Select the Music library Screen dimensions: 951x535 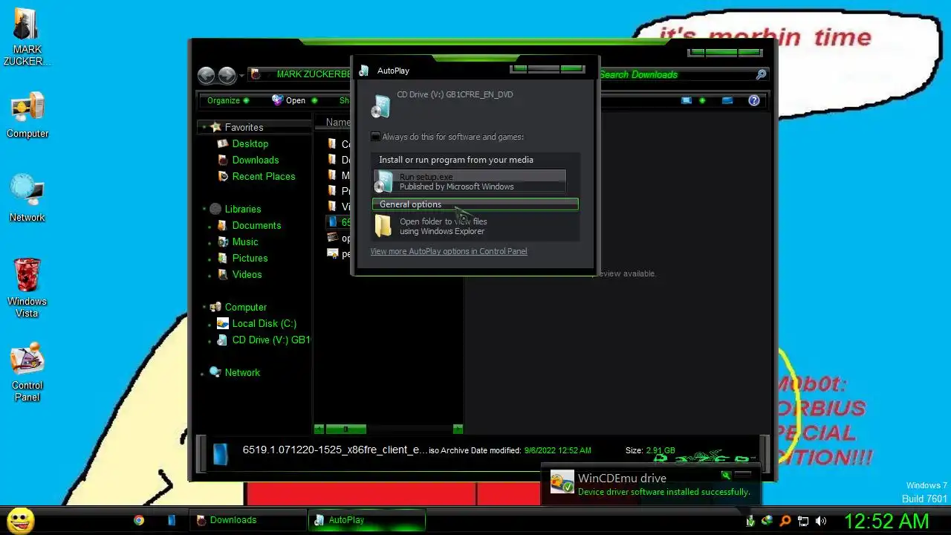[x=244, y=241]
